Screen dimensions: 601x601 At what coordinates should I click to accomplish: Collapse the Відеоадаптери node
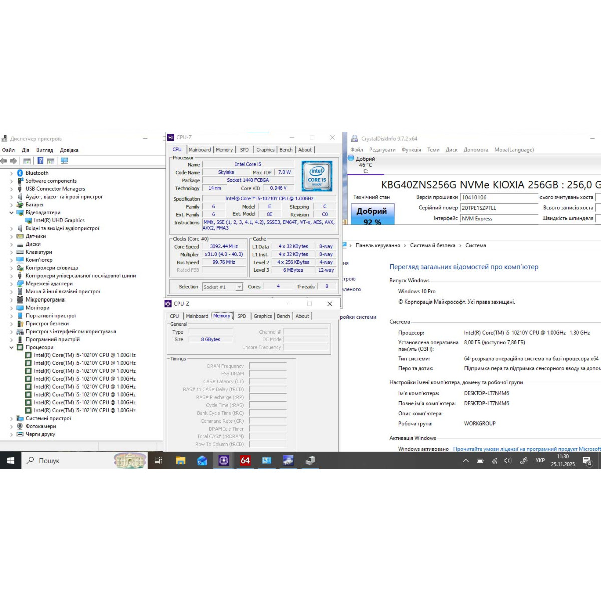pos(11,212)
